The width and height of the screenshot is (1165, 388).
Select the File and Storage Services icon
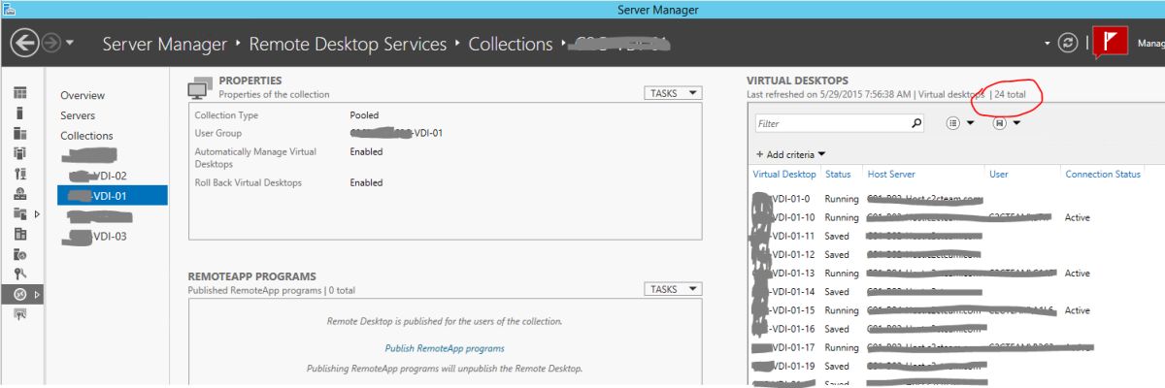(x=19, y=213)
